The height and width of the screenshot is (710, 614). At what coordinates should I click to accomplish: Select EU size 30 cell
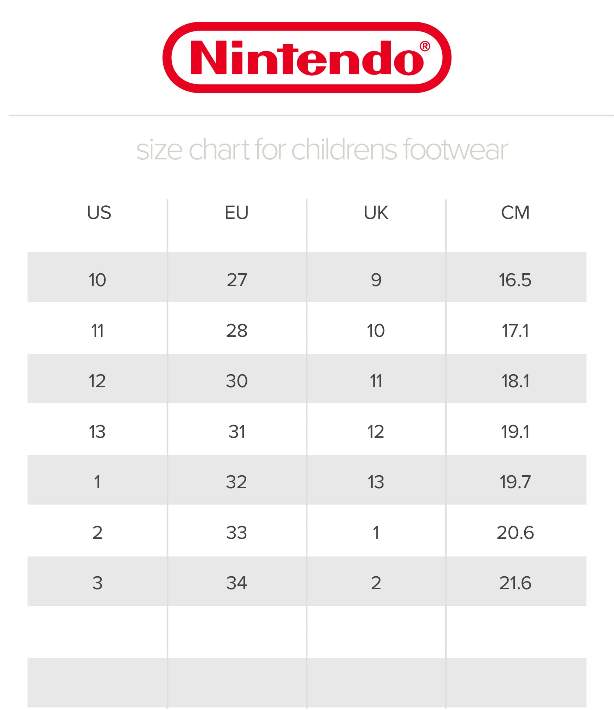[x=236, y=381]
